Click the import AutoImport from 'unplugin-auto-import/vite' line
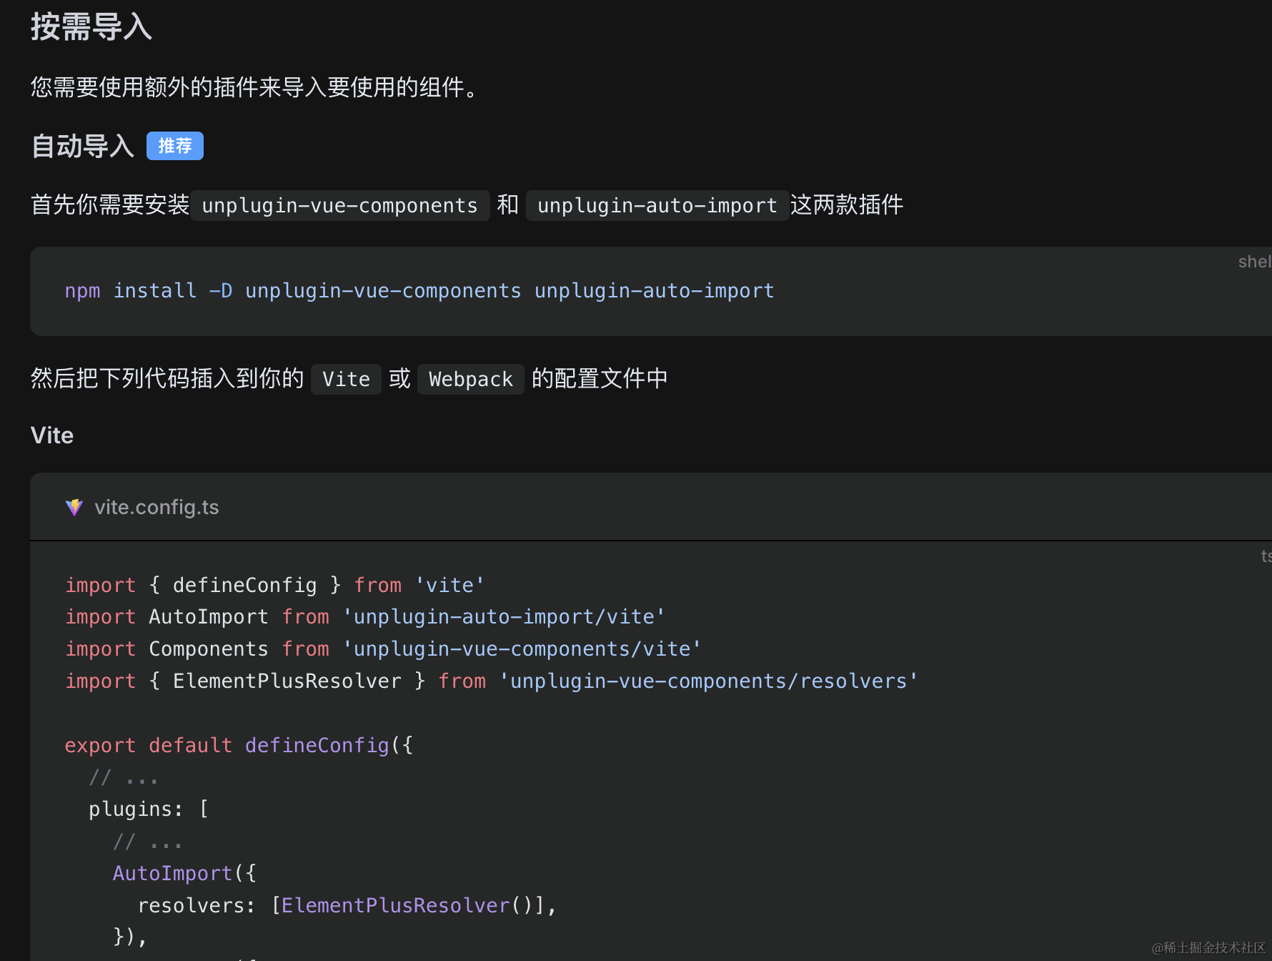 [365, 617]
